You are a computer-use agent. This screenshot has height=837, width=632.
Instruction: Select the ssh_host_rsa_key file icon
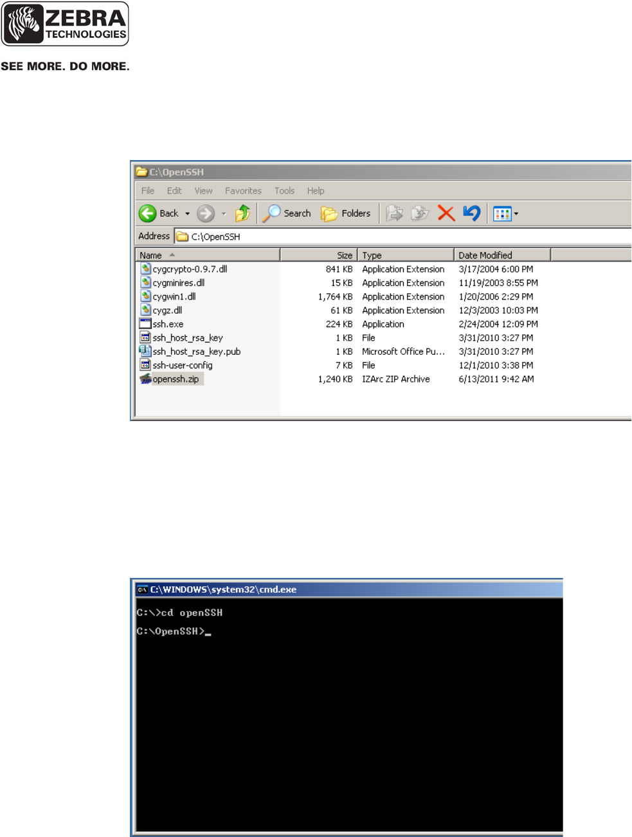145,337
